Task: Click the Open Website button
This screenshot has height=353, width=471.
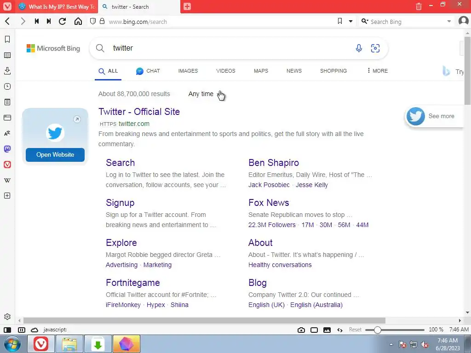Action: pyautogui.click(x=55, y=154)
